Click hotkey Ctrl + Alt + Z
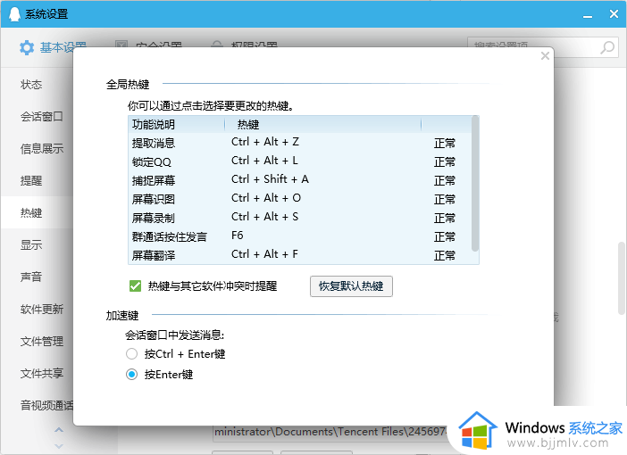 click(x=265, y=142)
